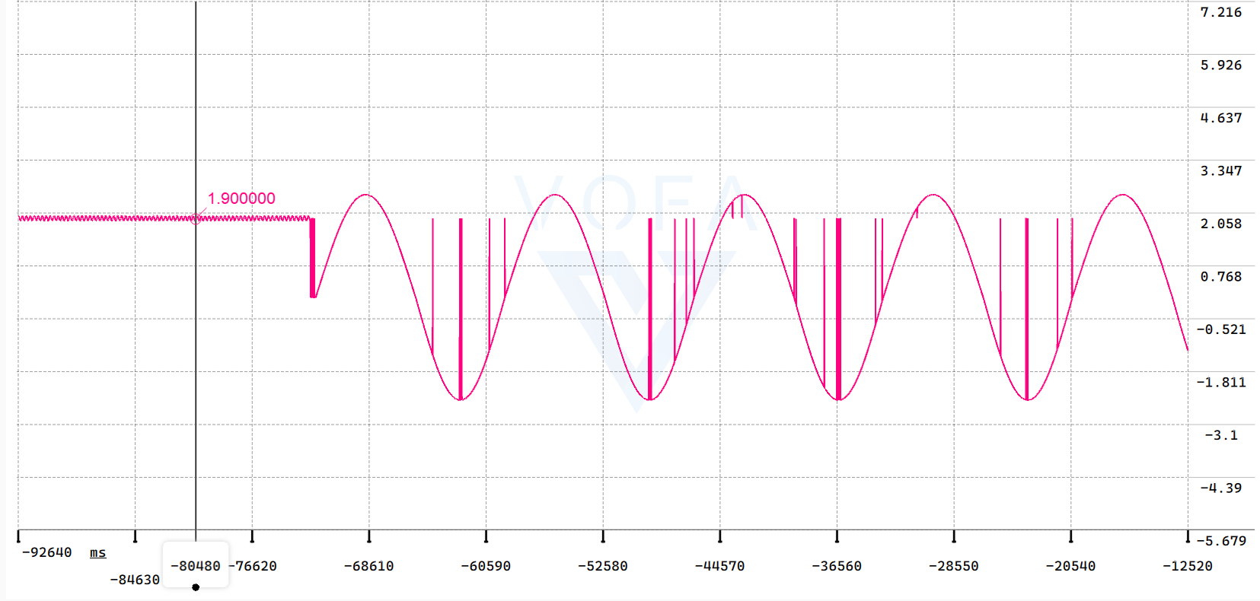This screenshot has width=1260, height=601.
Task: Click the -52580 x-axis tick label
Action: (x=603, y=566)
